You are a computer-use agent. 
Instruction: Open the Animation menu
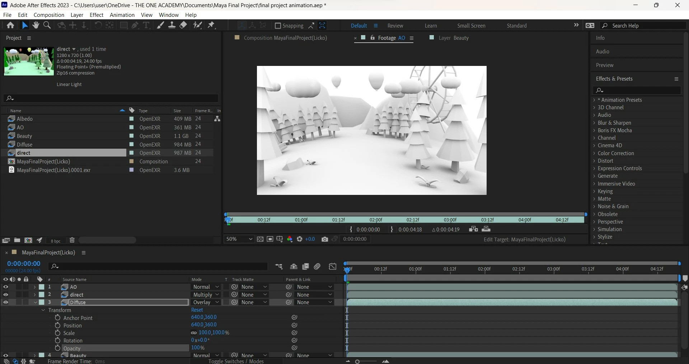(122, 15)
